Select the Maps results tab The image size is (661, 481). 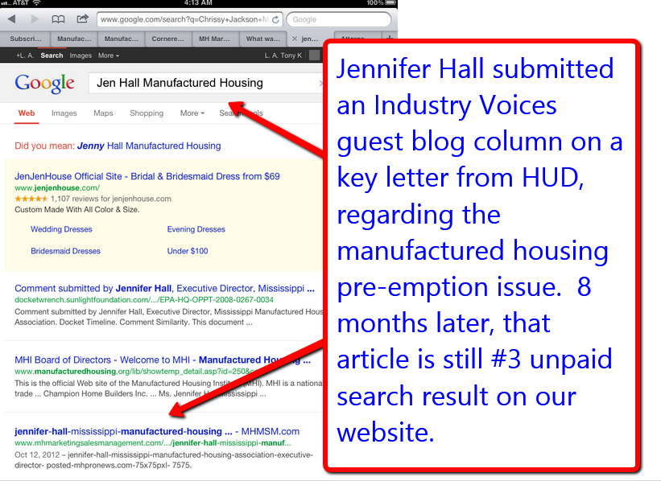[x=103, y=113]
